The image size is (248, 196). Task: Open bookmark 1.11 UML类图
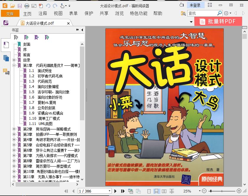41,124
